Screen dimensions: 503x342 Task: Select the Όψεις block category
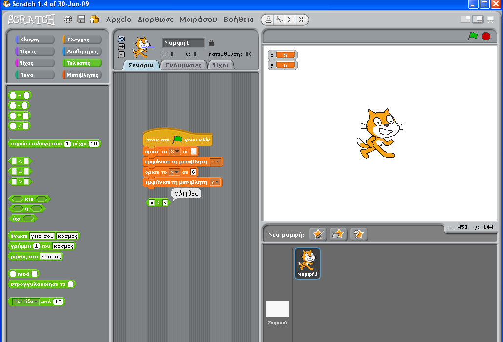tap(35, 51)
